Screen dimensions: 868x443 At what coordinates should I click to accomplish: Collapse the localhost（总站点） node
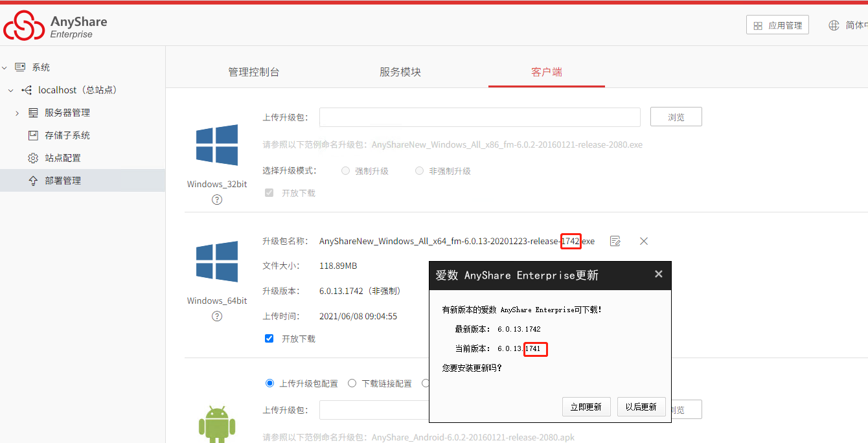pos(11,90)
